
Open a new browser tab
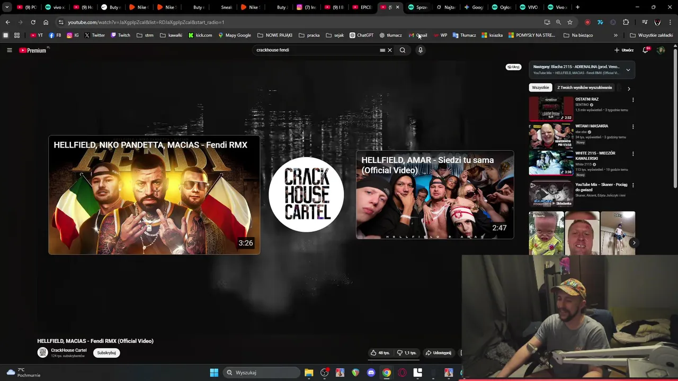pos(577,7)
